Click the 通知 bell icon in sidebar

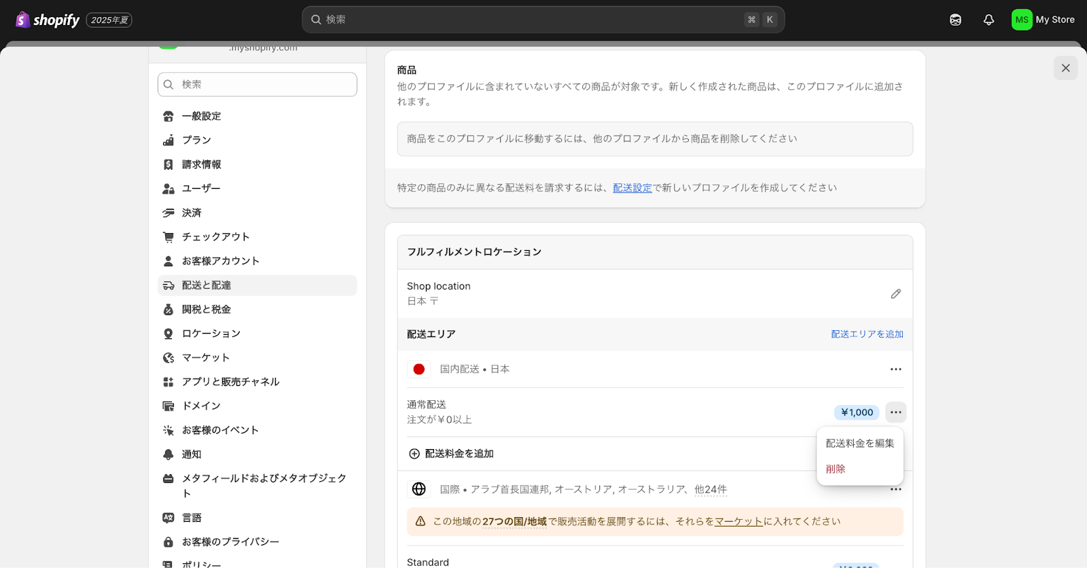click(x=168, y=455)
